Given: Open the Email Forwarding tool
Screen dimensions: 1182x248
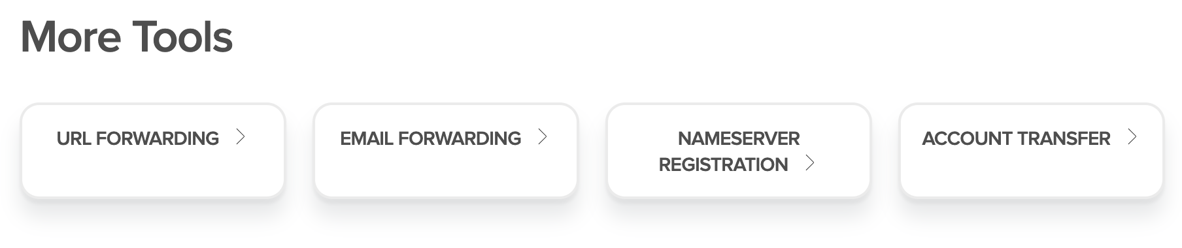Looking at the screenshot, I should (x=446, y=150).
